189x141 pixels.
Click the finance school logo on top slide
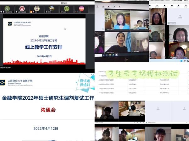pyautogui.click(x=10, y=23)
